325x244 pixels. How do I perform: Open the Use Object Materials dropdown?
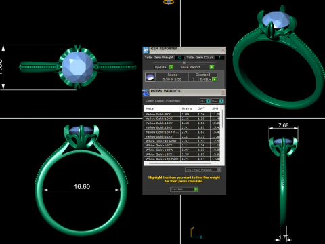203,169
